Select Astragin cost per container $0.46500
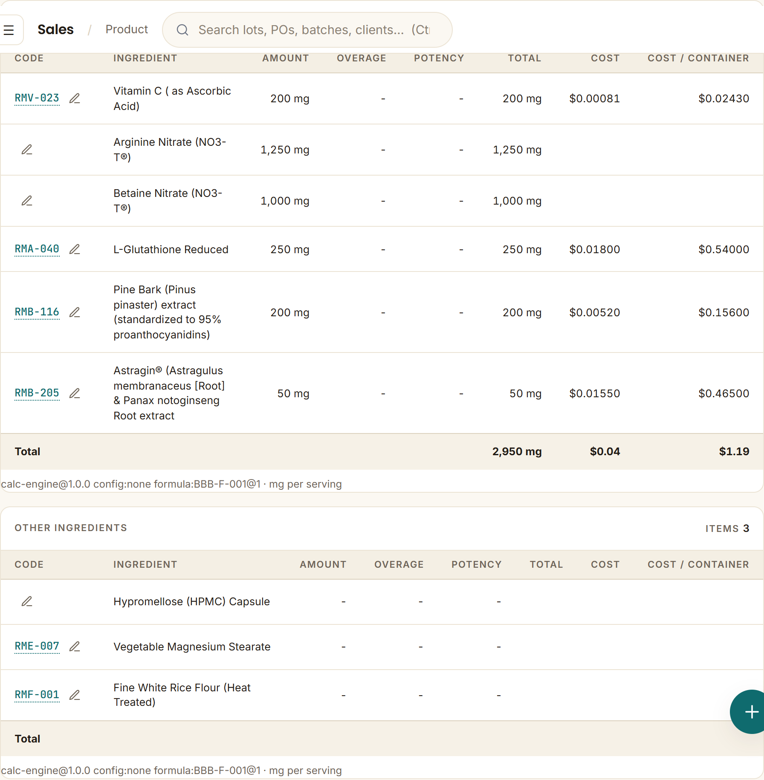This screenshot has width=764, height=780. [724, 393]
